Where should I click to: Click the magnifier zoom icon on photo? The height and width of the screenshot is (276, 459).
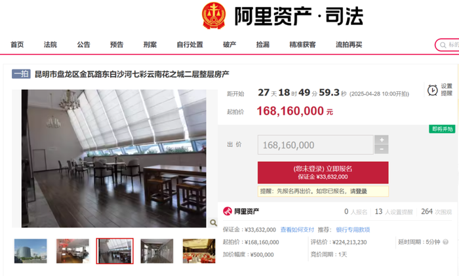point(213,223)
